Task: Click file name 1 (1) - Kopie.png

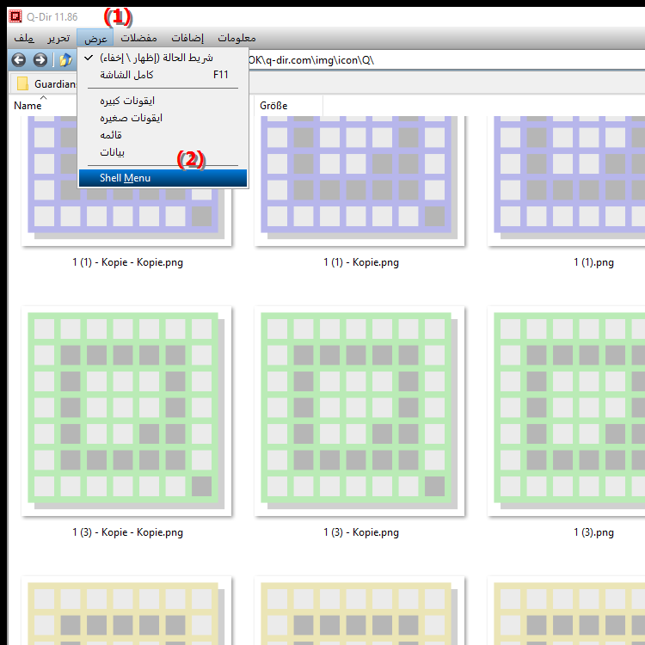Action: (360, 262)
